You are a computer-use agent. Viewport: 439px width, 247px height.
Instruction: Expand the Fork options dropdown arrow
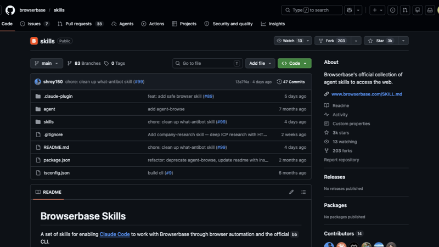click(356, 41)
